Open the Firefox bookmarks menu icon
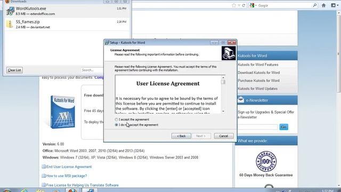This screenshot has width=341, height=192. (332, 5)
